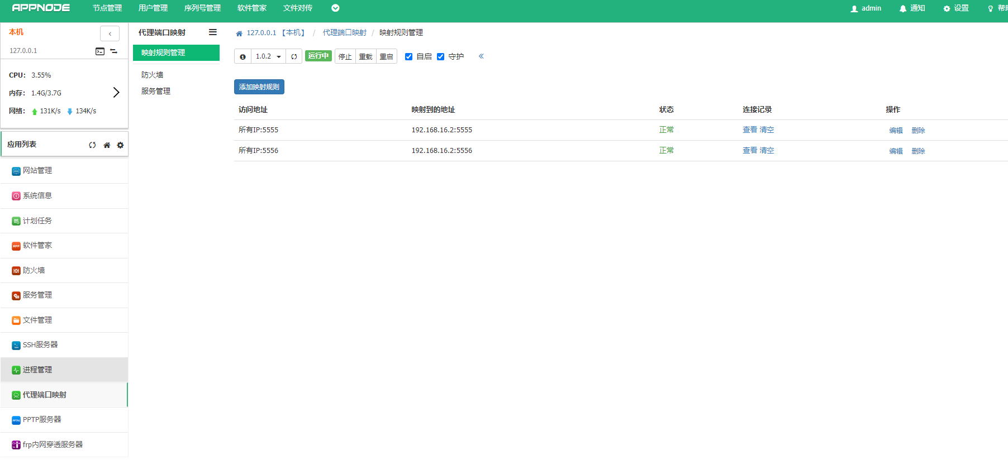Image resolution: width=1008 pixels, height=460 pixels.
Task: Collapse the 本机 node panel
Action: click(110, 33)
